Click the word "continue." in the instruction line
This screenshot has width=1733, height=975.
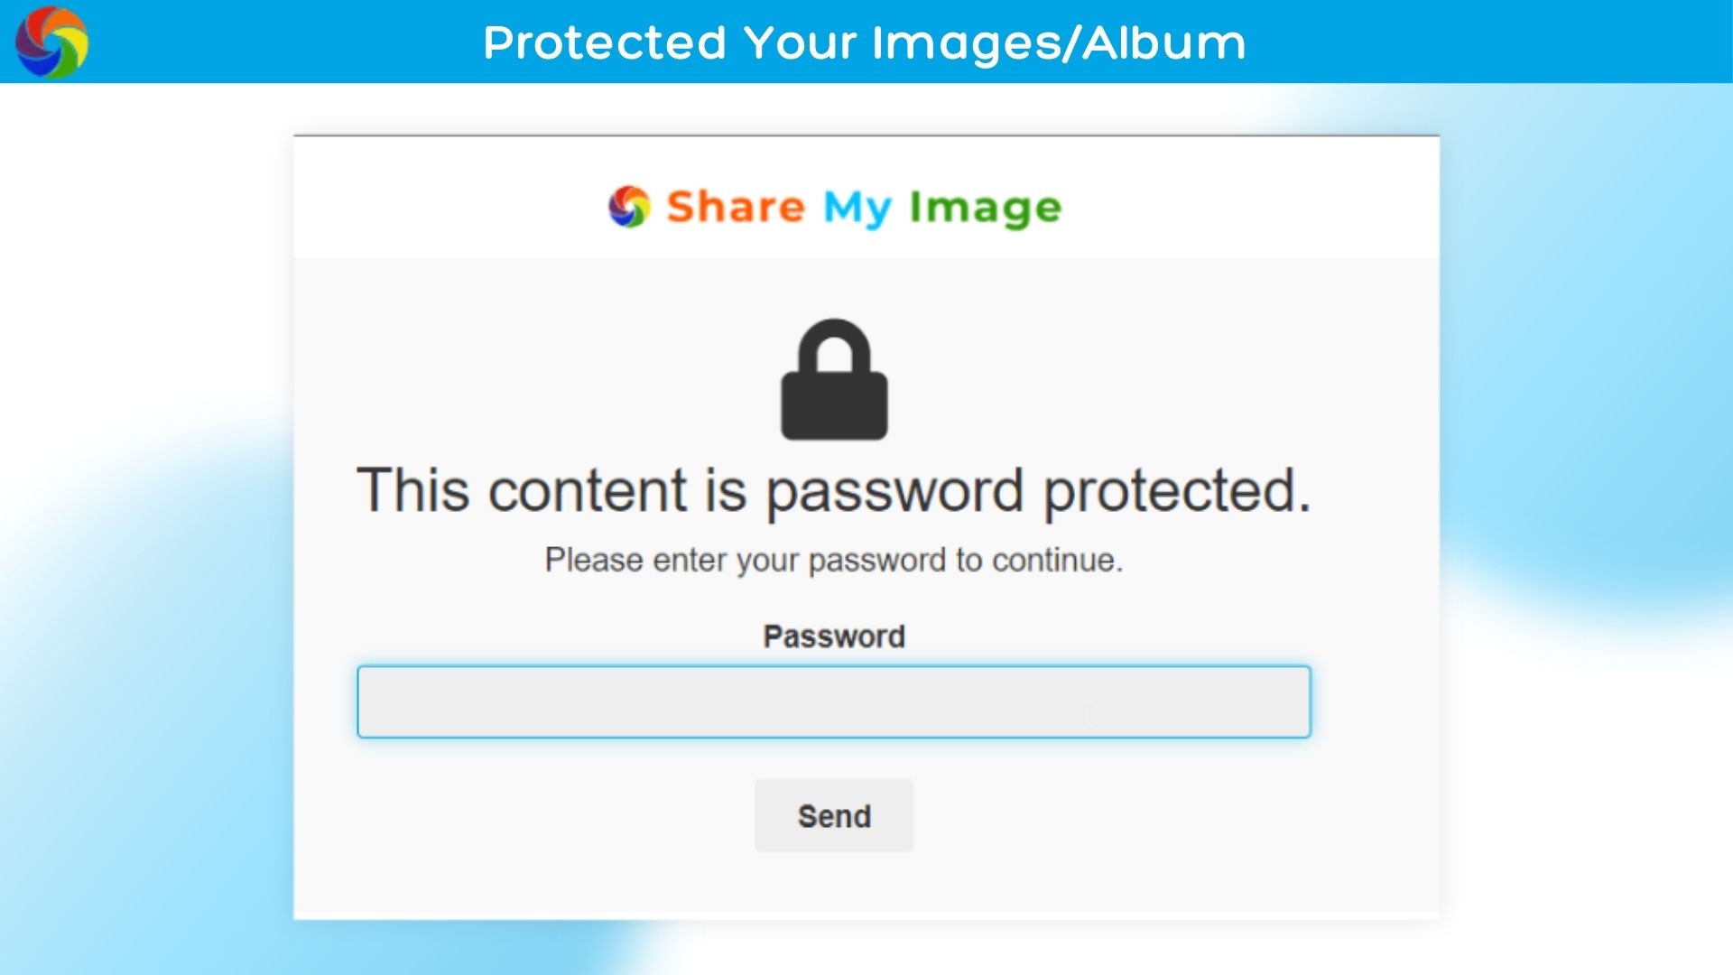(x=1058, y=560)
